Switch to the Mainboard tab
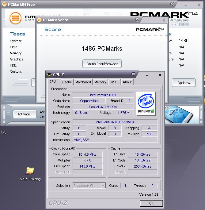 tap(83, 82)
